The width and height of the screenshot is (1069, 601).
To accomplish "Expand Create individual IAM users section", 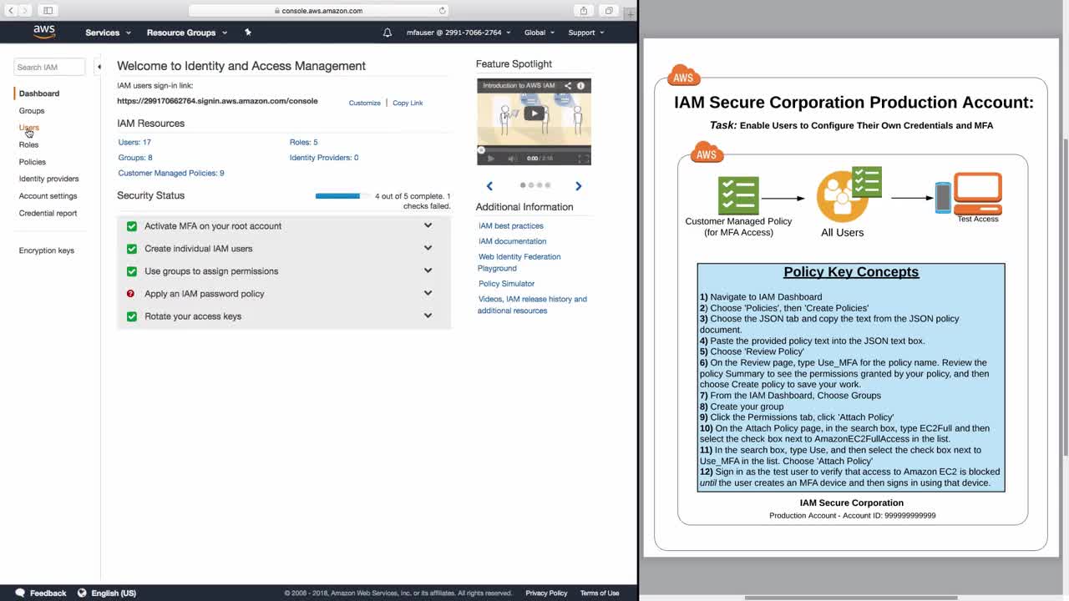I will [x=428, y=248].
